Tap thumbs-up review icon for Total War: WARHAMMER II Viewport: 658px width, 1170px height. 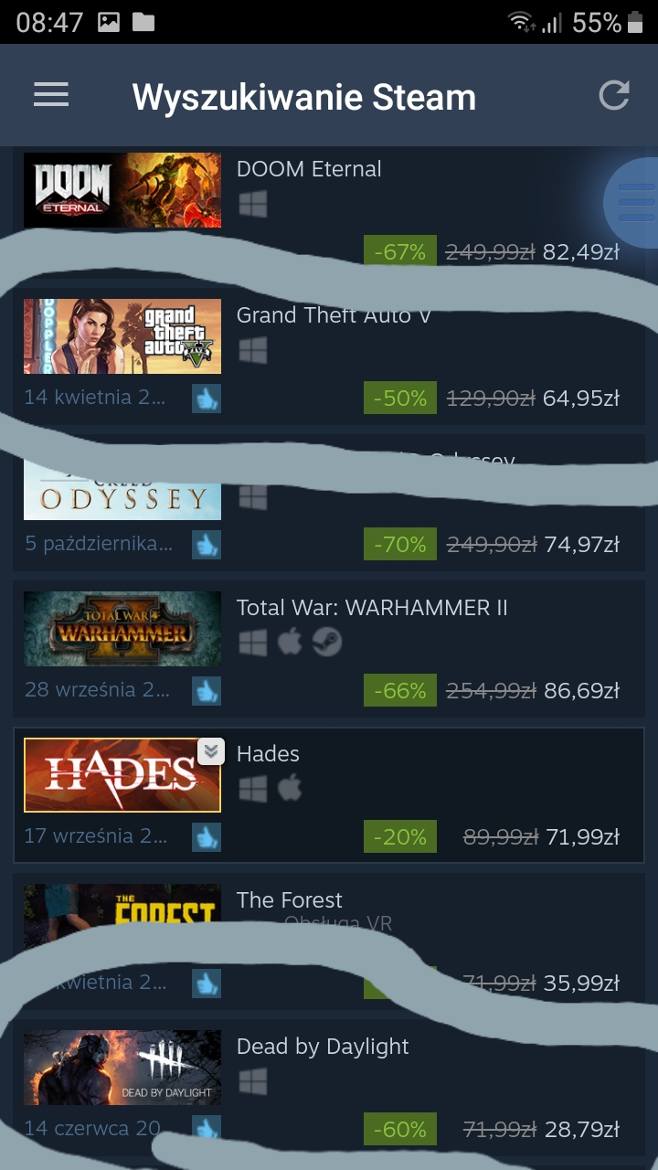[x=207, y=691]
